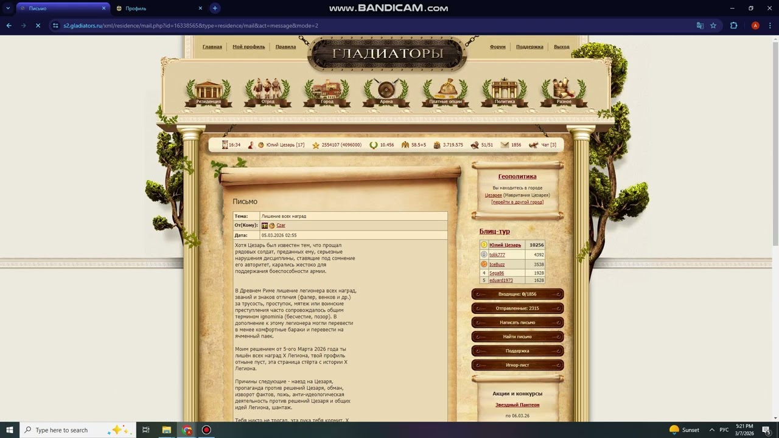Open Юлий Цезарь in blitz ranking
The image size is (779, 438).
pos(505,245)
